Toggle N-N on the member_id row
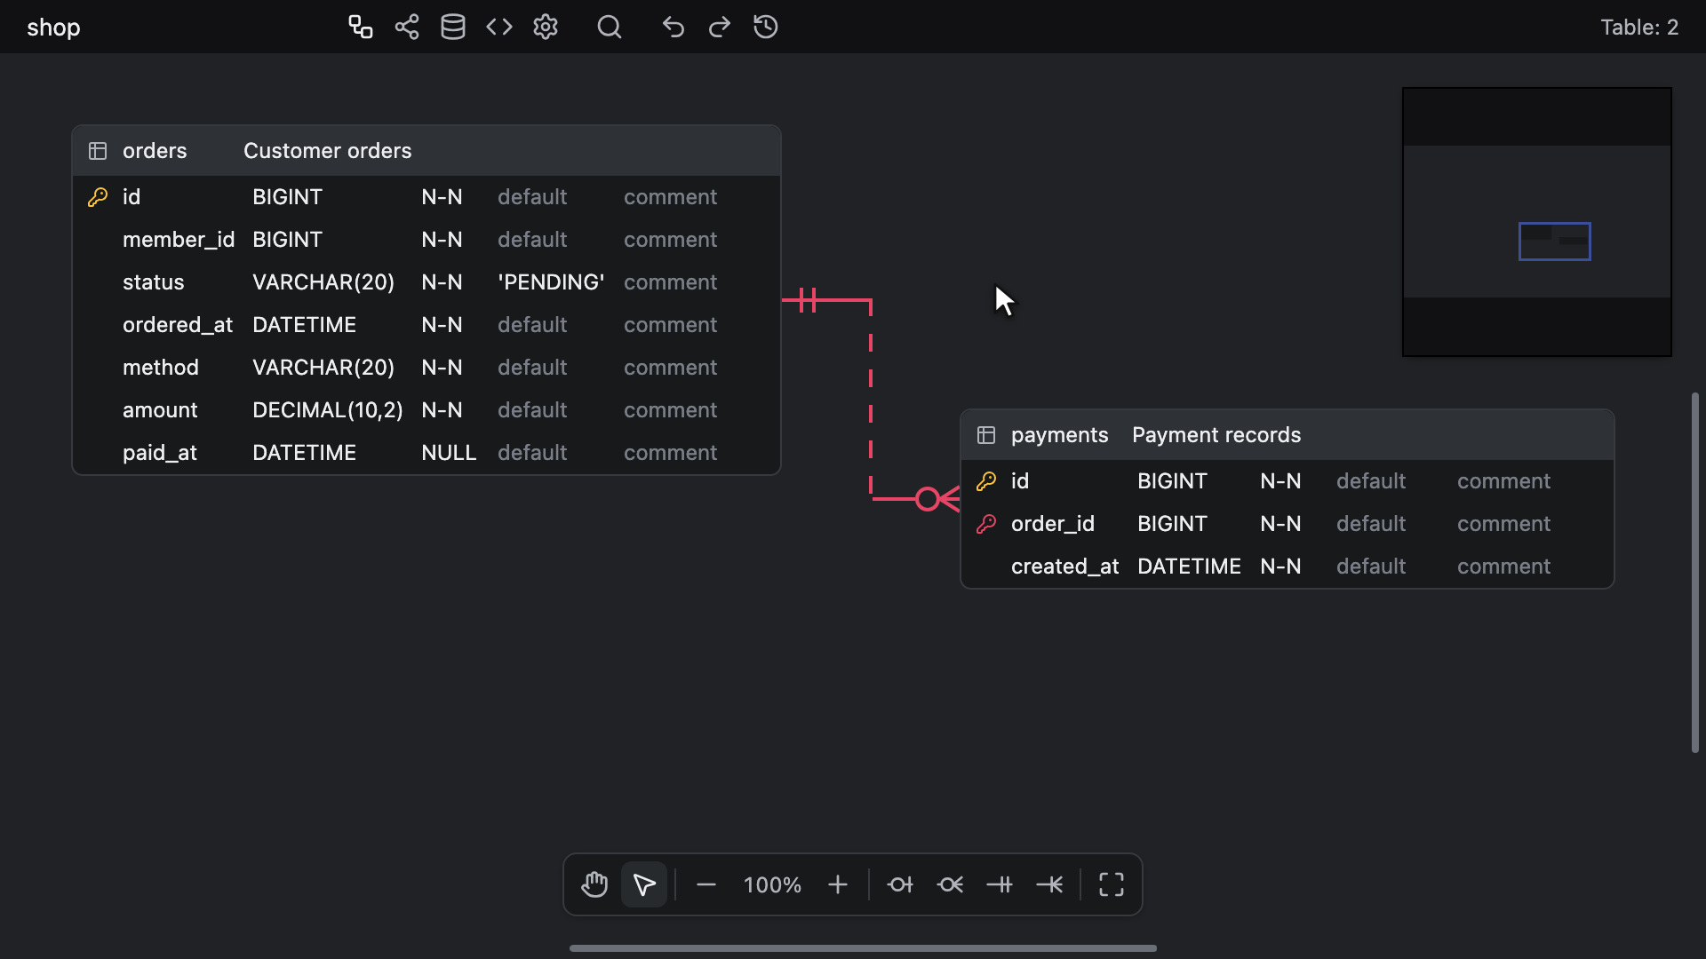 point(442,240)
